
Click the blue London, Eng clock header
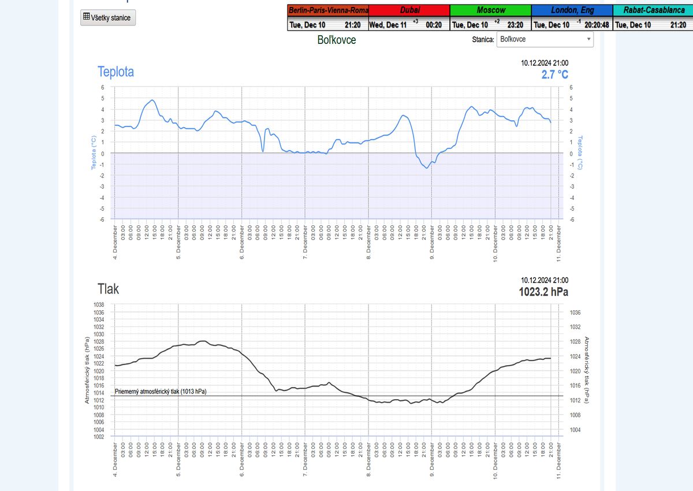(x=571, y=10)
